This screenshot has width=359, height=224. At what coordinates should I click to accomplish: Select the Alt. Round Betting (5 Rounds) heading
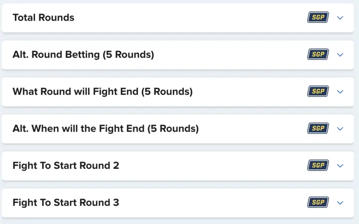(83, 55)
